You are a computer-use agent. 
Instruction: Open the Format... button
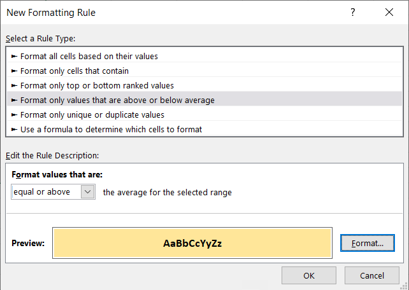[x=367, y=243]
